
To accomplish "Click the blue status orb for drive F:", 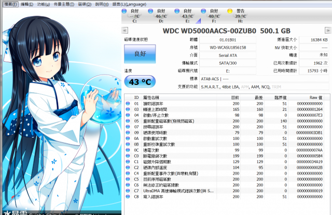I will pyautogui.click(x=203, y=11).
